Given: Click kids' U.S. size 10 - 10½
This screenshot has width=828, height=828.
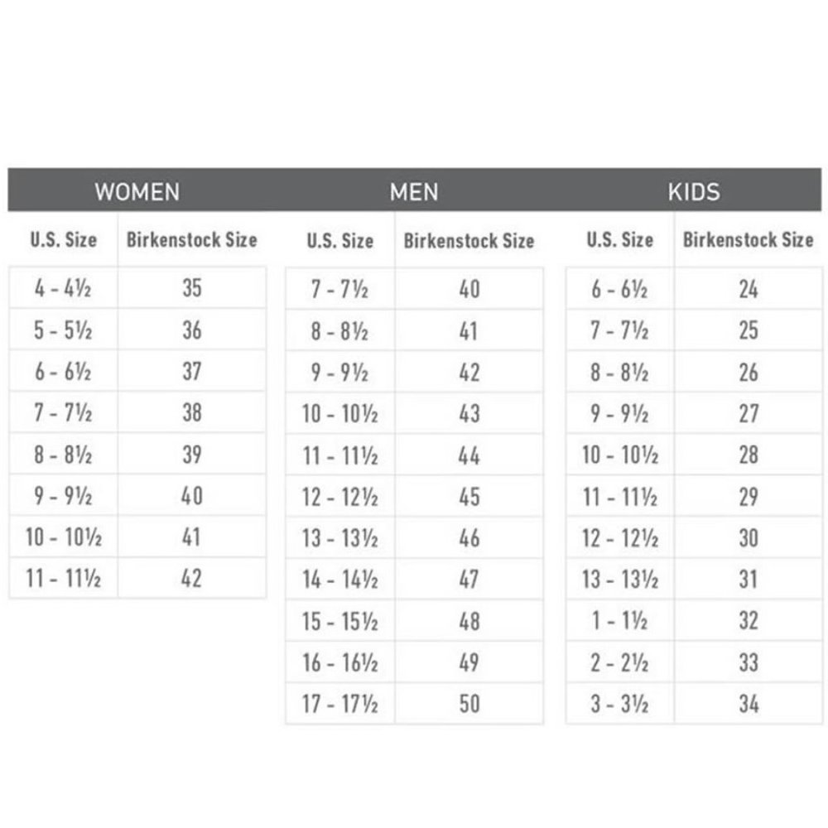Looking at the screenshot, I should click(620, 455).
